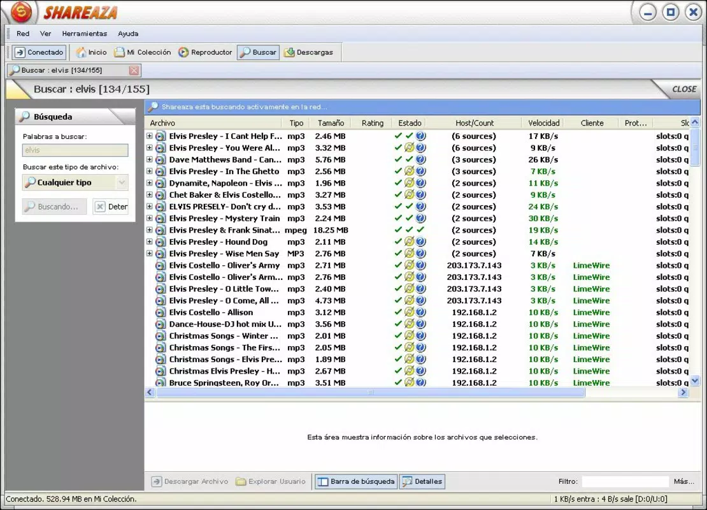The image size is (707, 510).
Task: Click audio icon of 'Christmas Elvis Presley - H...'
Action: tap(160, 371)
